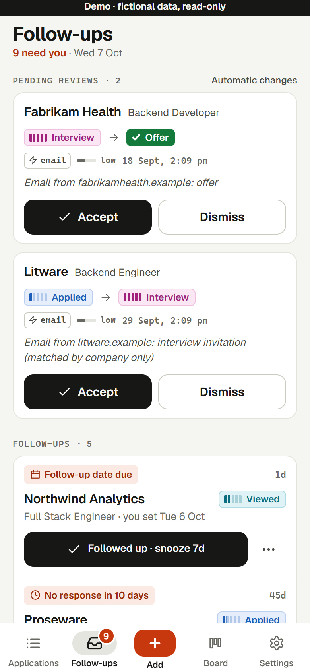Image resolution: width=310 pixels, height=671 pixels.
Task: Open the Board columns icon
Action: coord(215,643)
